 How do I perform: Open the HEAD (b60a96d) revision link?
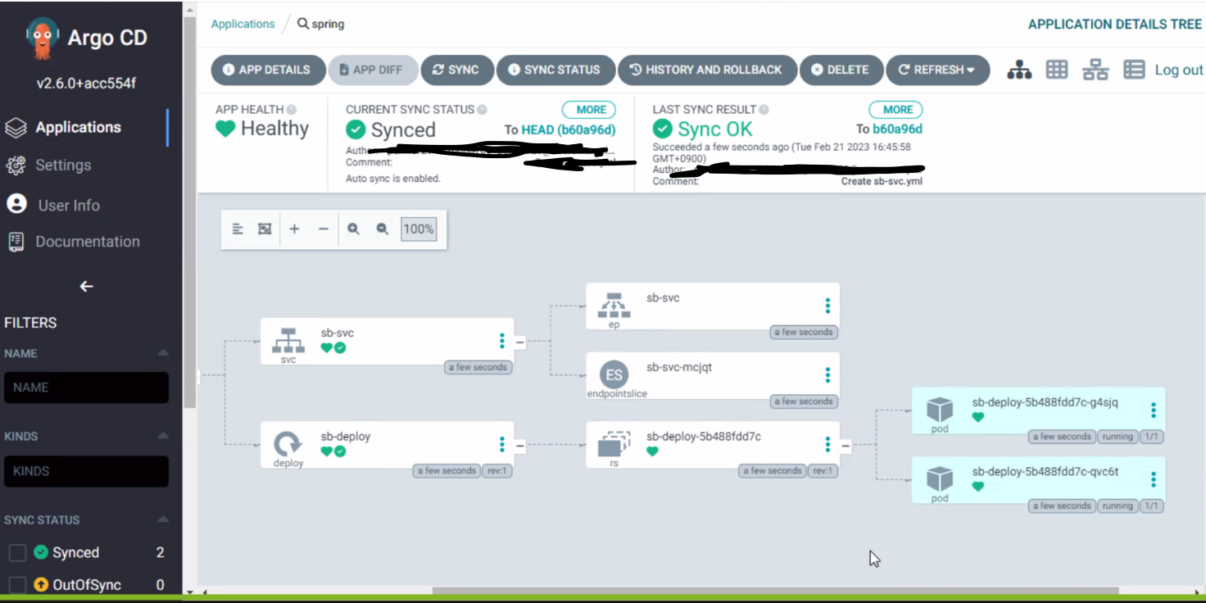coord(568,129)
